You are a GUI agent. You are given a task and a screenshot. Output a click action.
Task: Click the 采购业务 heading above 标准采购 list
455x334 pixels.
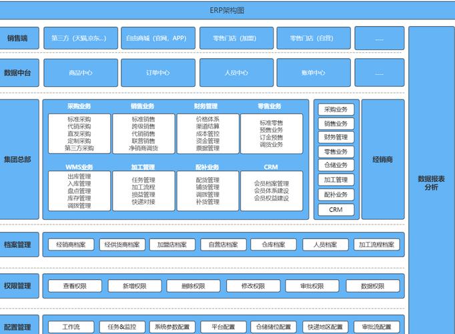coord(79,106)
